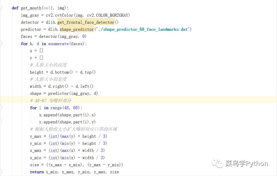Image resolution: width=277 pixels, height=176 pixels.
Task: Click the cvtColor method call
Action: (64, 15)
